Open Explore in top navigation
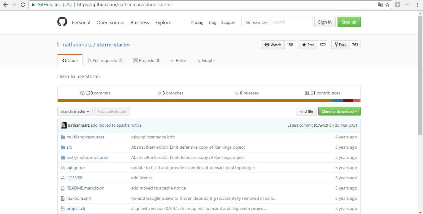This screenshot has width=423, height=214. click(163, 22)
